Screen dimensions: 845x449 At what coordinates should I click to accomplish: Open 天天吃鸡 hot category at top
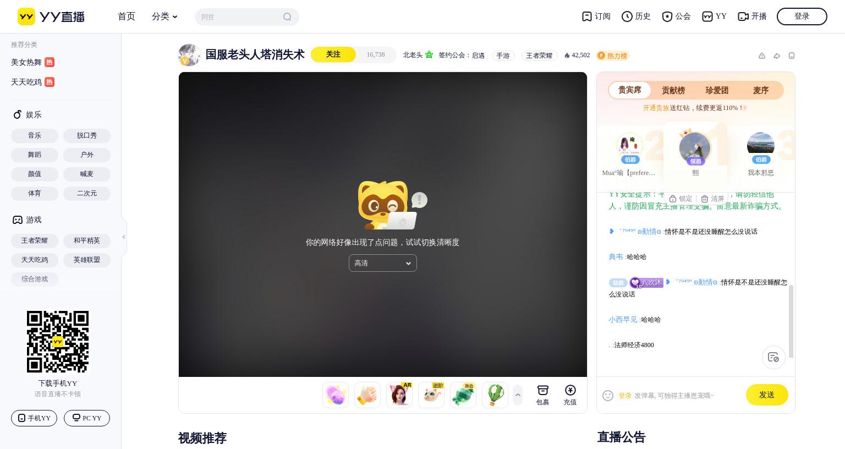tap(32, 82)
